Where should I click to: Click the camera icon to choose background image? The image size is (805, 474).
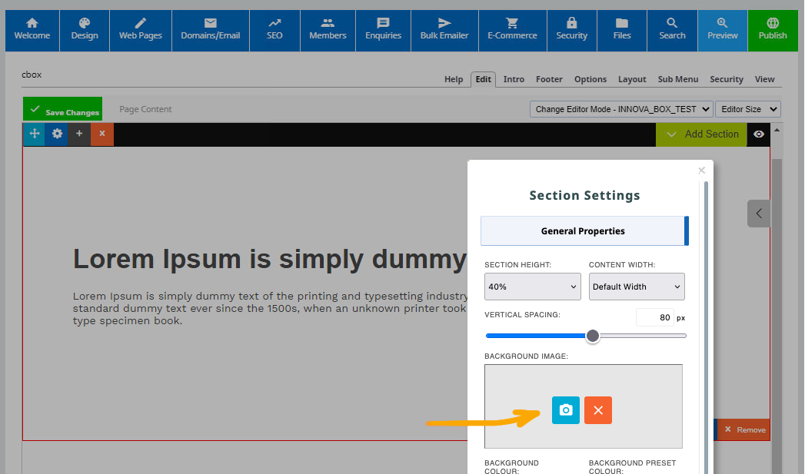pyautogui.click(x=566, y=410)
